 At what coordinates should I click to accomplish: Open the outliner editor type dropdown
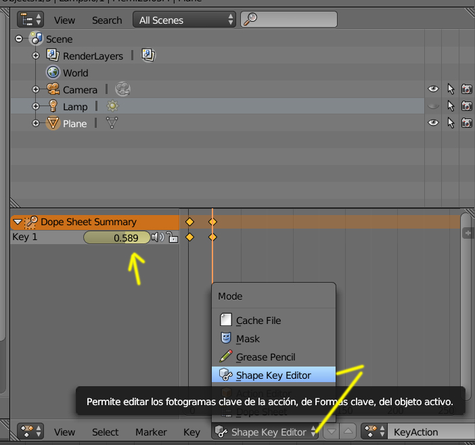click(30, 20)
